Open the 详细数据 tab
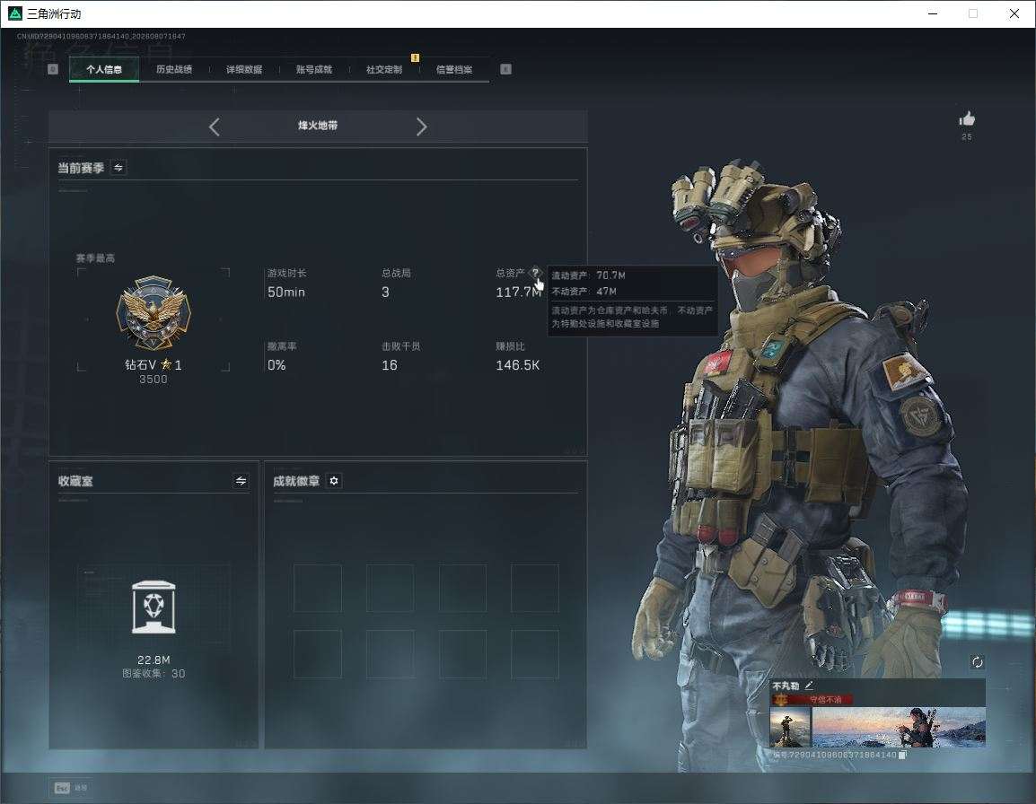 click(244, 69)
